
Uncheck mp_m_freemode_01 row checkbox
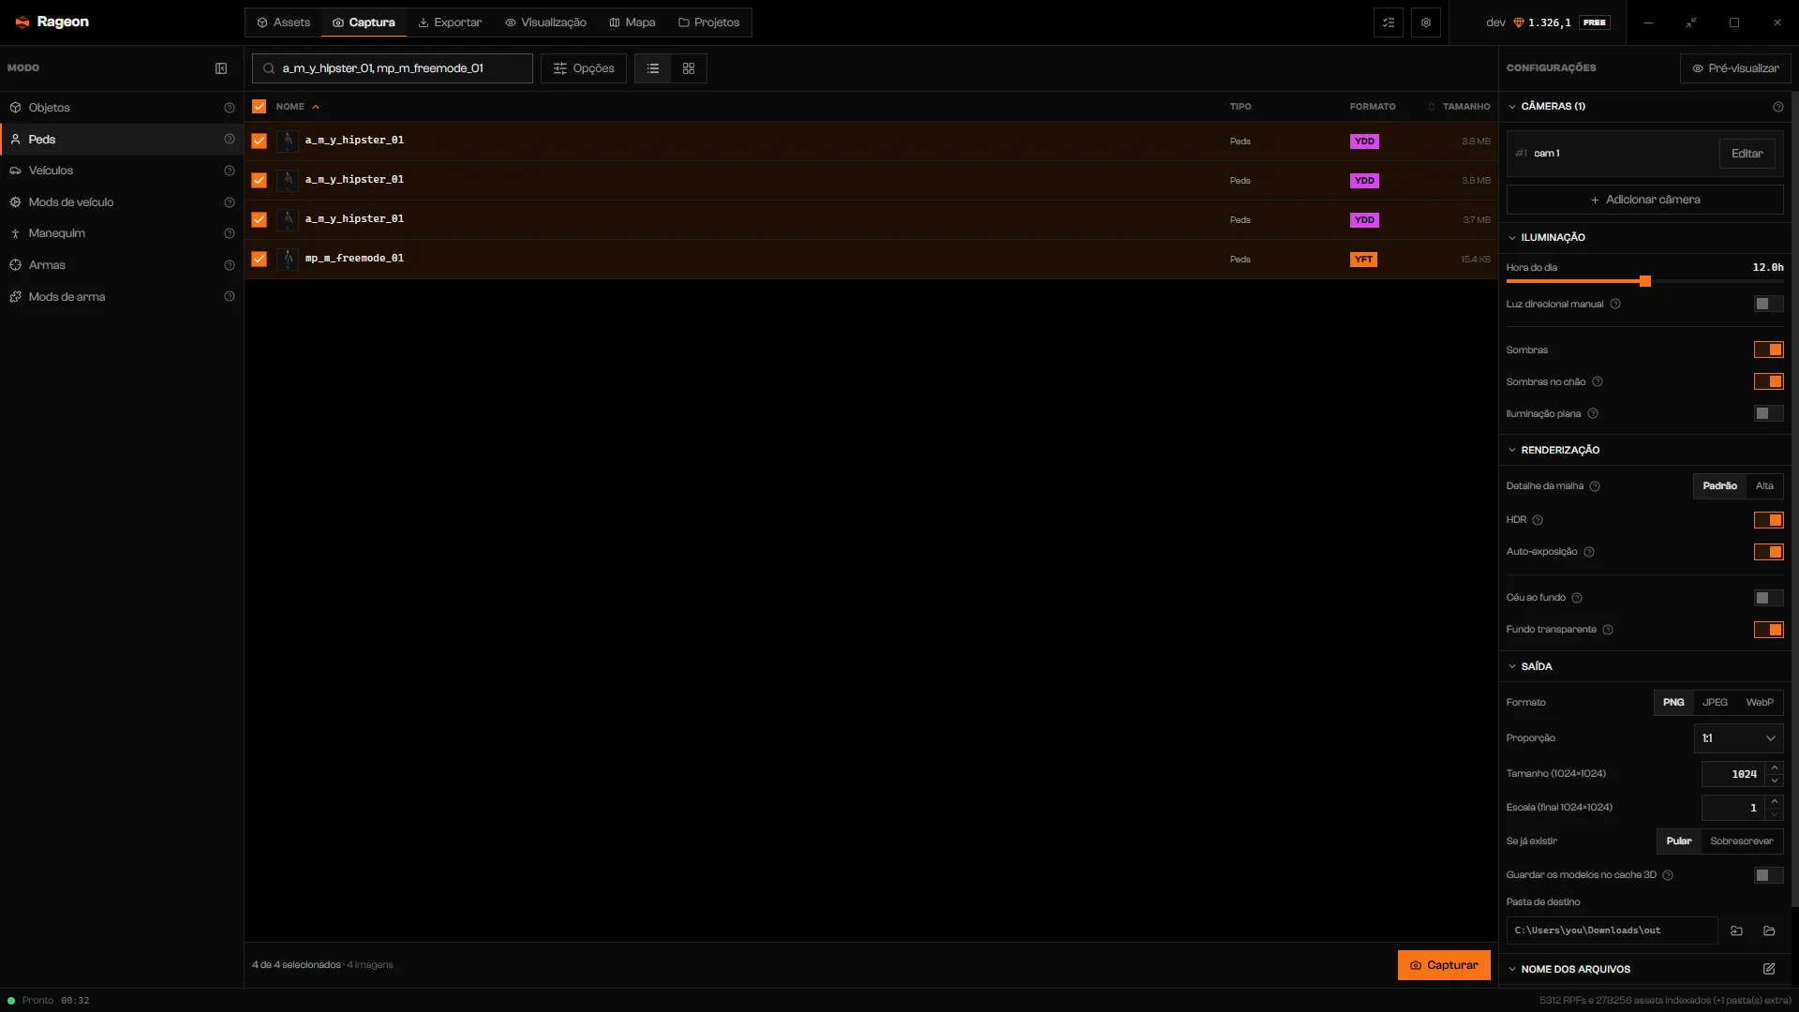(260, 259)
